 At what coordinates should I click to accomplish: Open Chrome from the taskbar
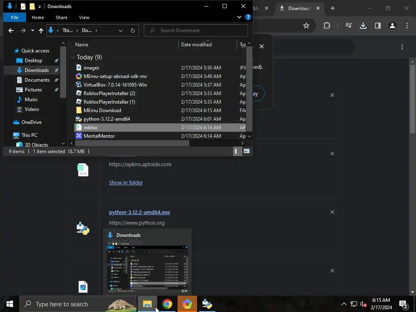click(167, 304)
